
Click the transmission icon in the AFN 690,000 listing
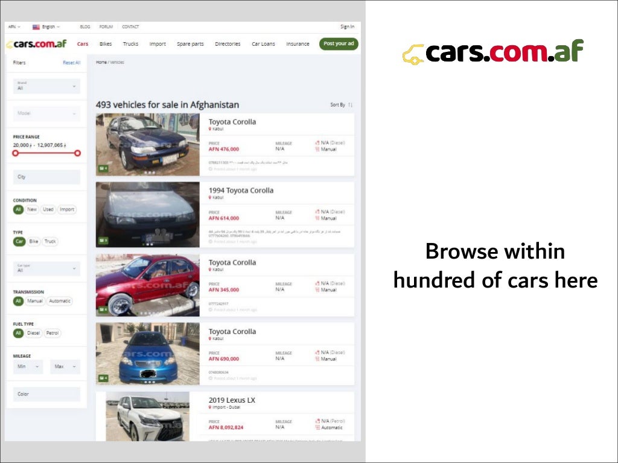(x=317, y=359)
